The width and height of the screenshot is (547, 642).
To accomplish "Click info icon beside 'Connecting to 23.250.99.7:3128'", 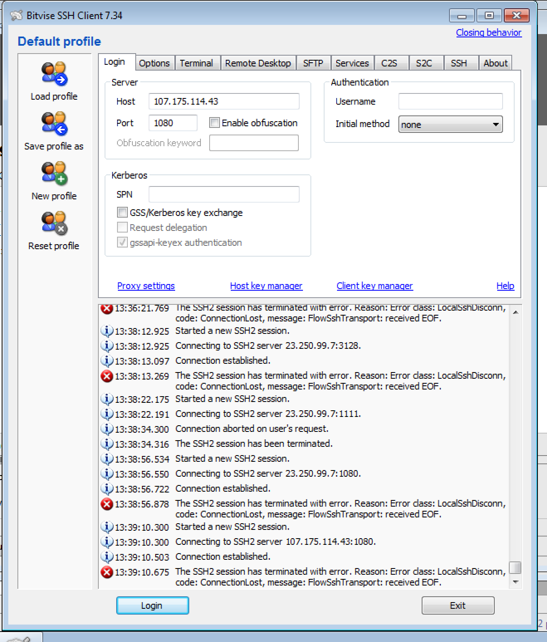I will coord(107,346).
